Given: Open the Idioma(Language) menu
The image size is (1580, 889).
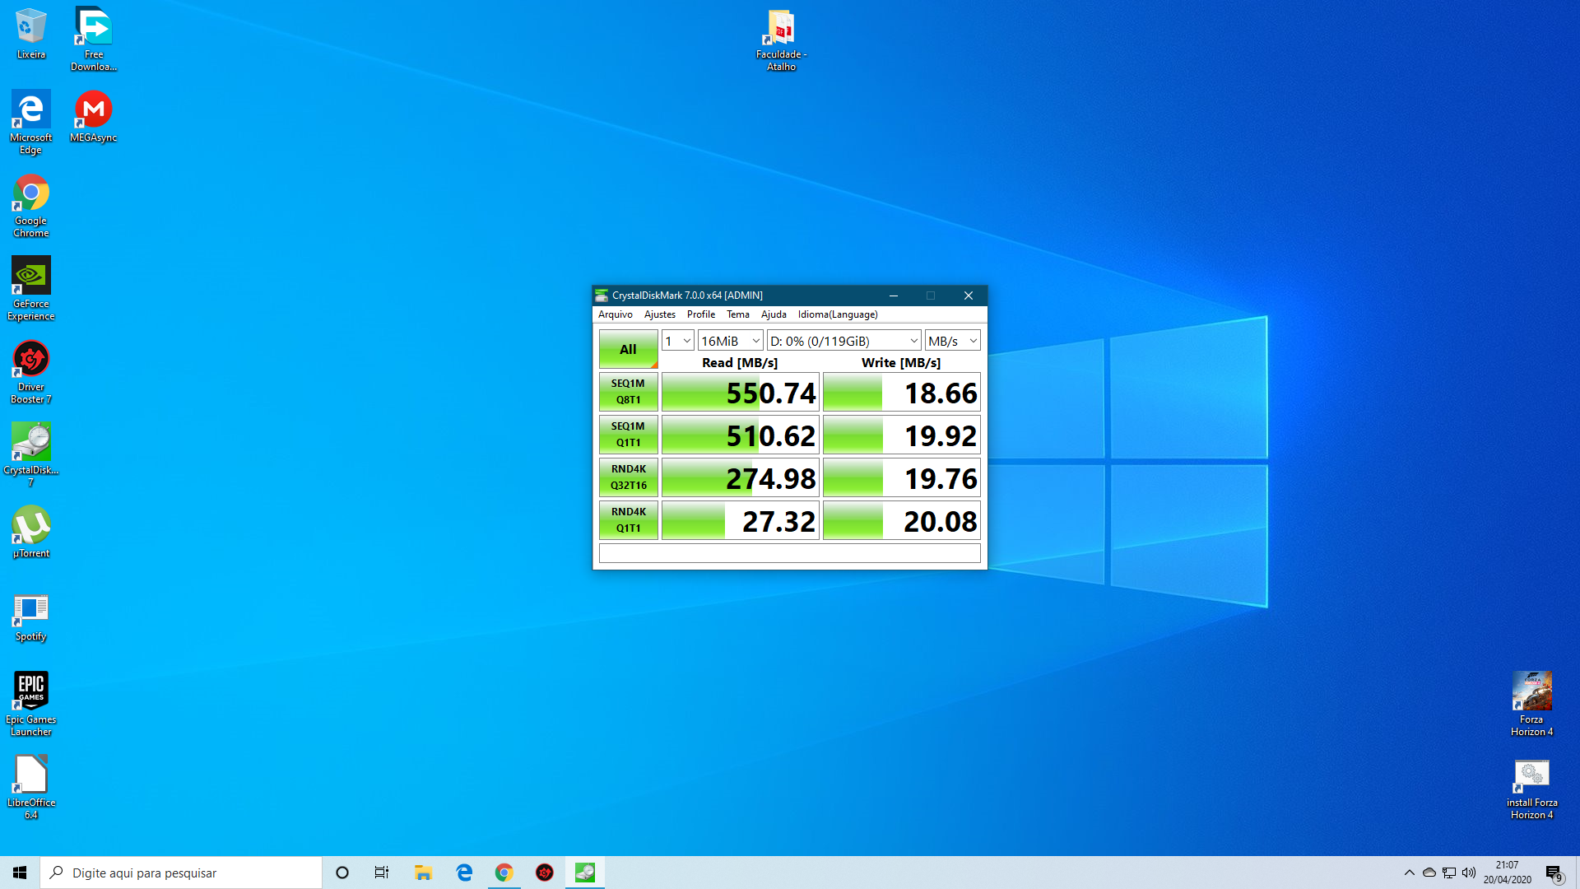Looking at the screenshot, I should point(838,314).
